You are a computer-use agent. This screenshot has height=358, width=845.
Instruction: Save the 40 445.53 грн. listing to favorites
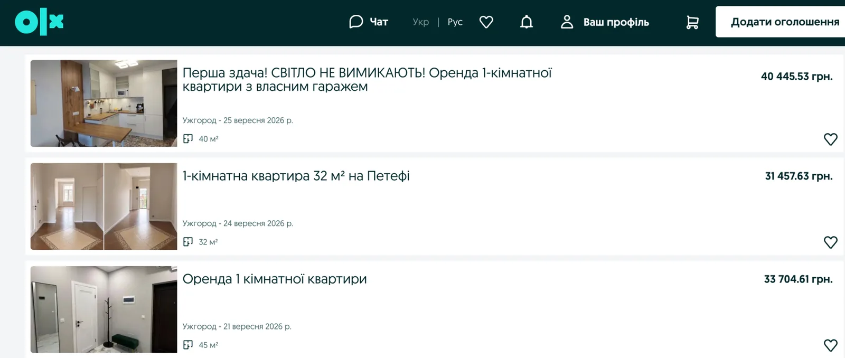830,139
